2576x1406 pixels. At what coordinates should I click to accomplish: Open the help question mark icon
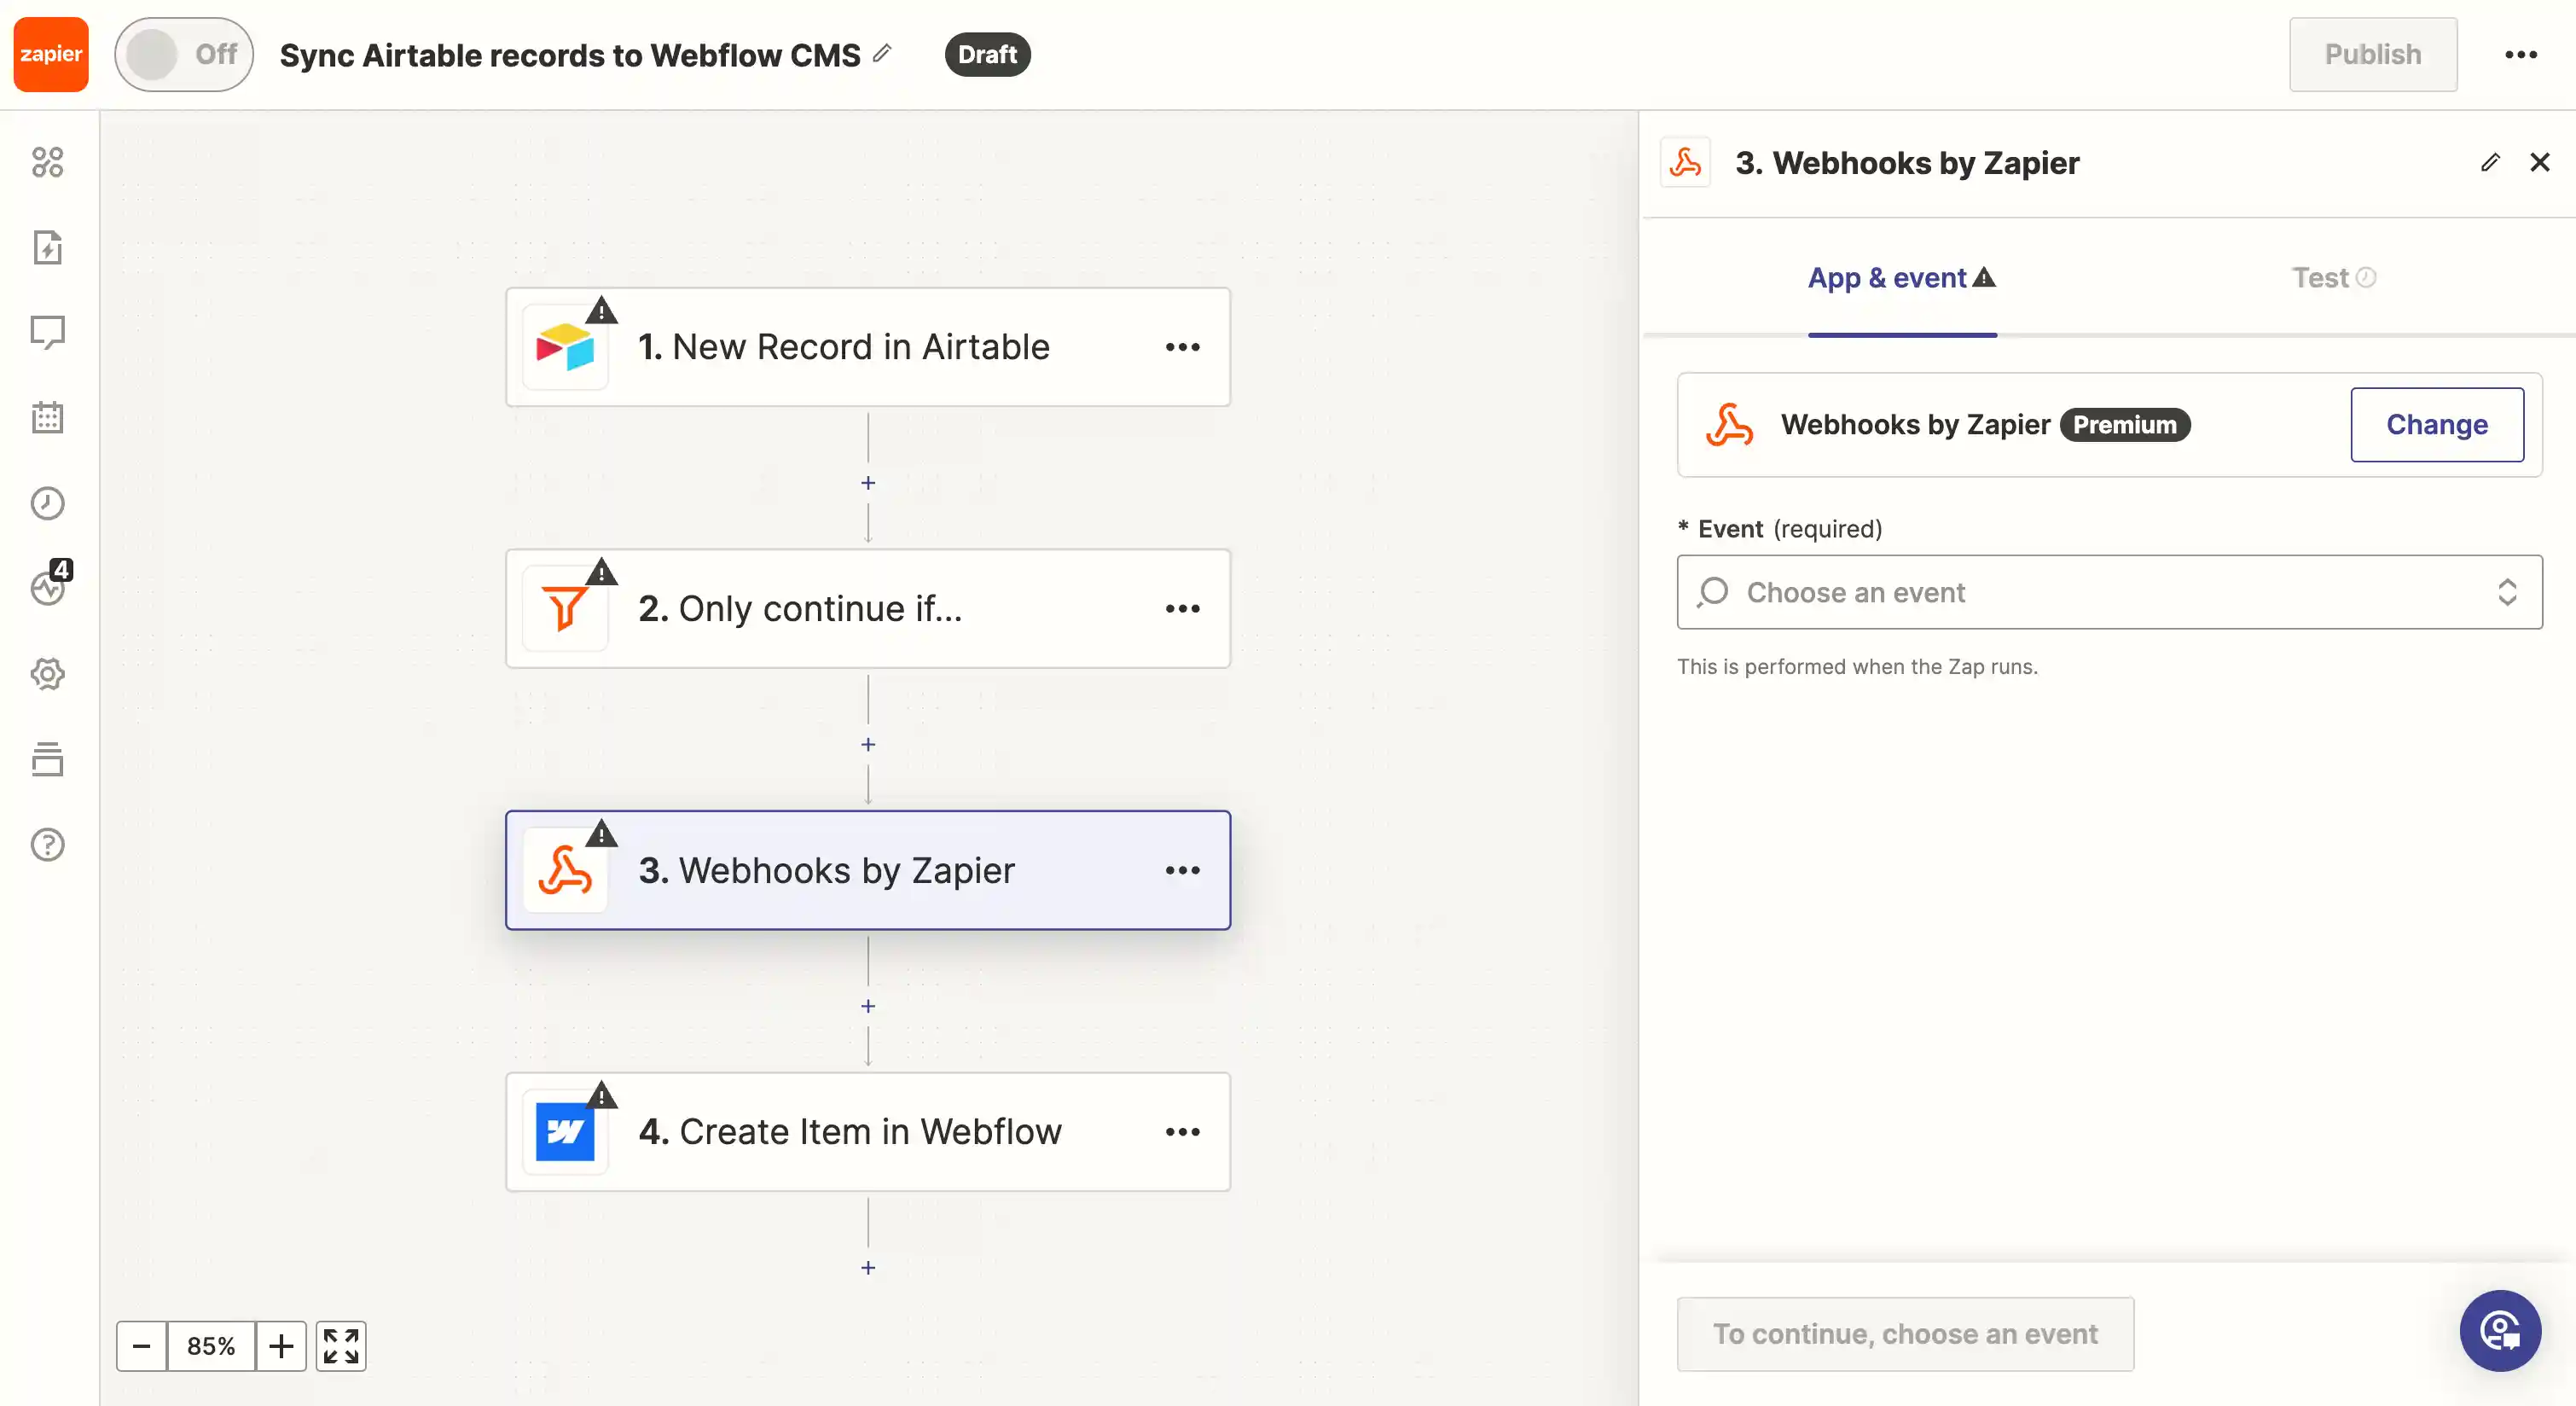pyautogui.click(x=47, y=845)
